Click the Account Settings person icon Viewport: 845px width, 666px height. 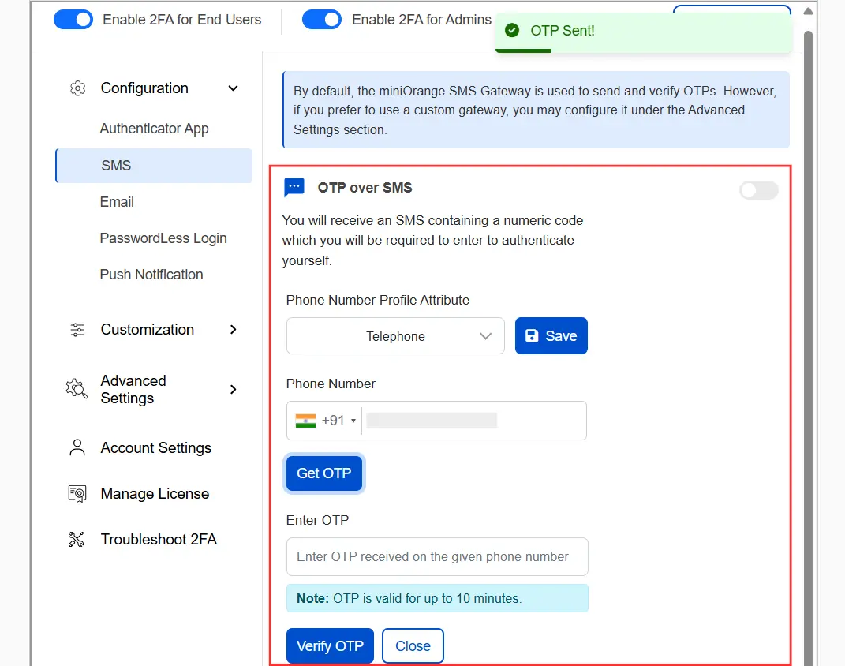(x=77, y=447)
